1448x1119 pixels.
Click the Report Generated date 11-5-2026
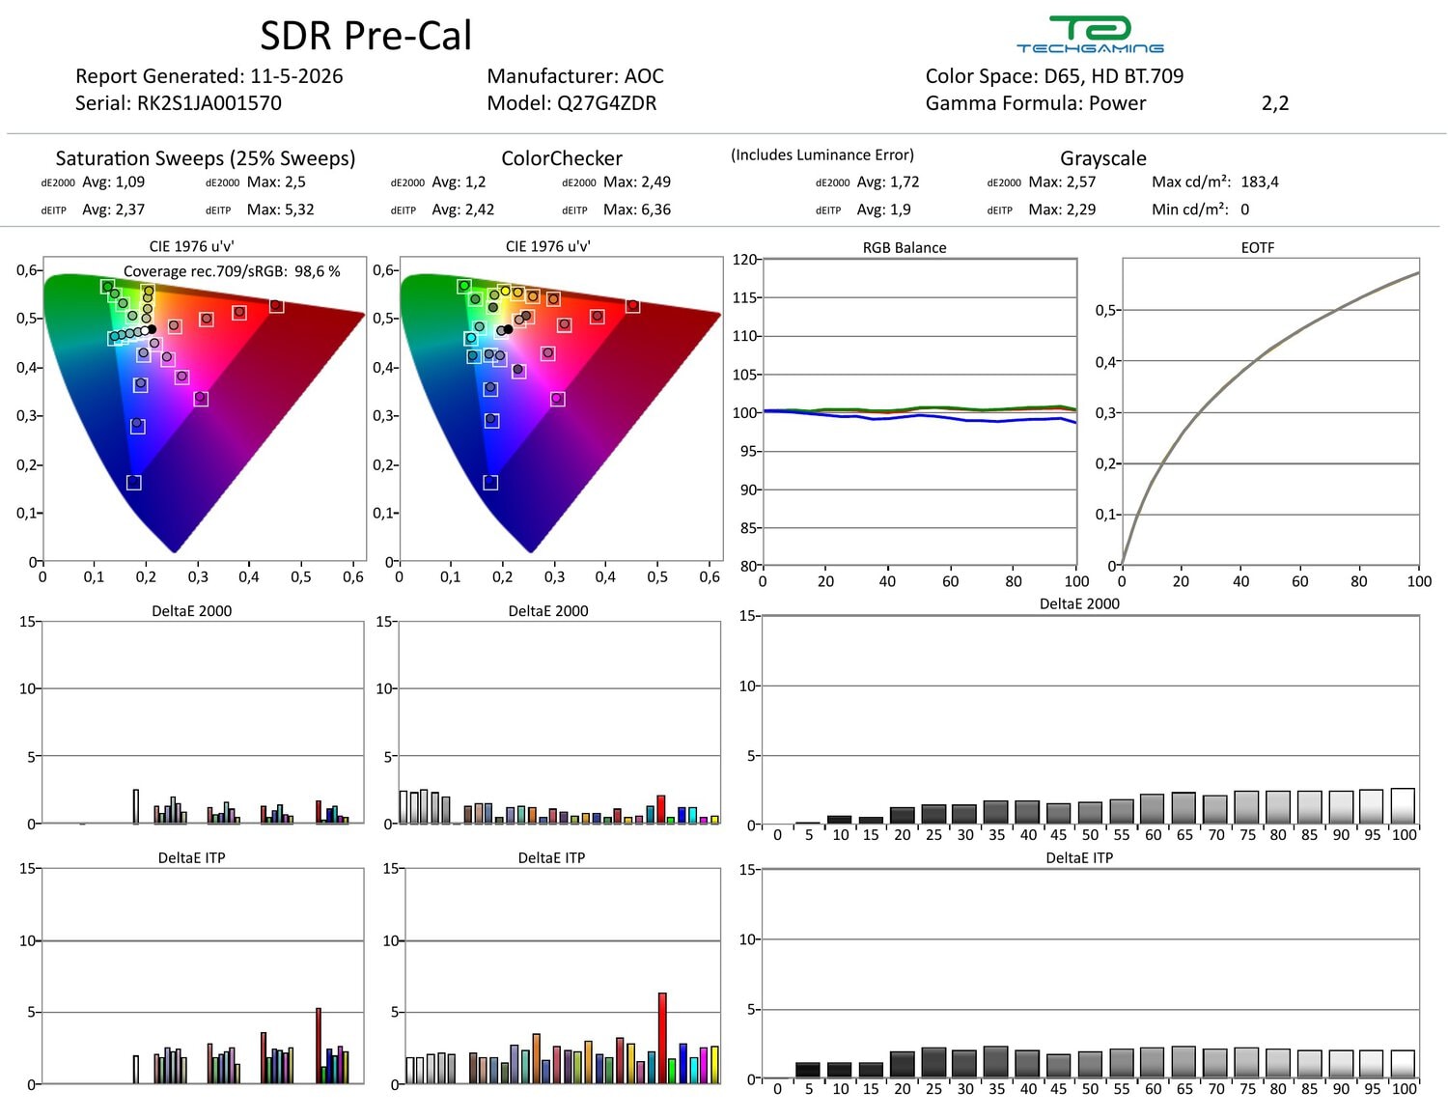click(x=296, y=76)
